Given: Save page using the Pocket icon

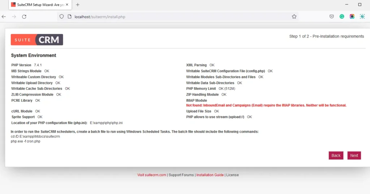Looking at the screenshot, I should click(332, 17).
